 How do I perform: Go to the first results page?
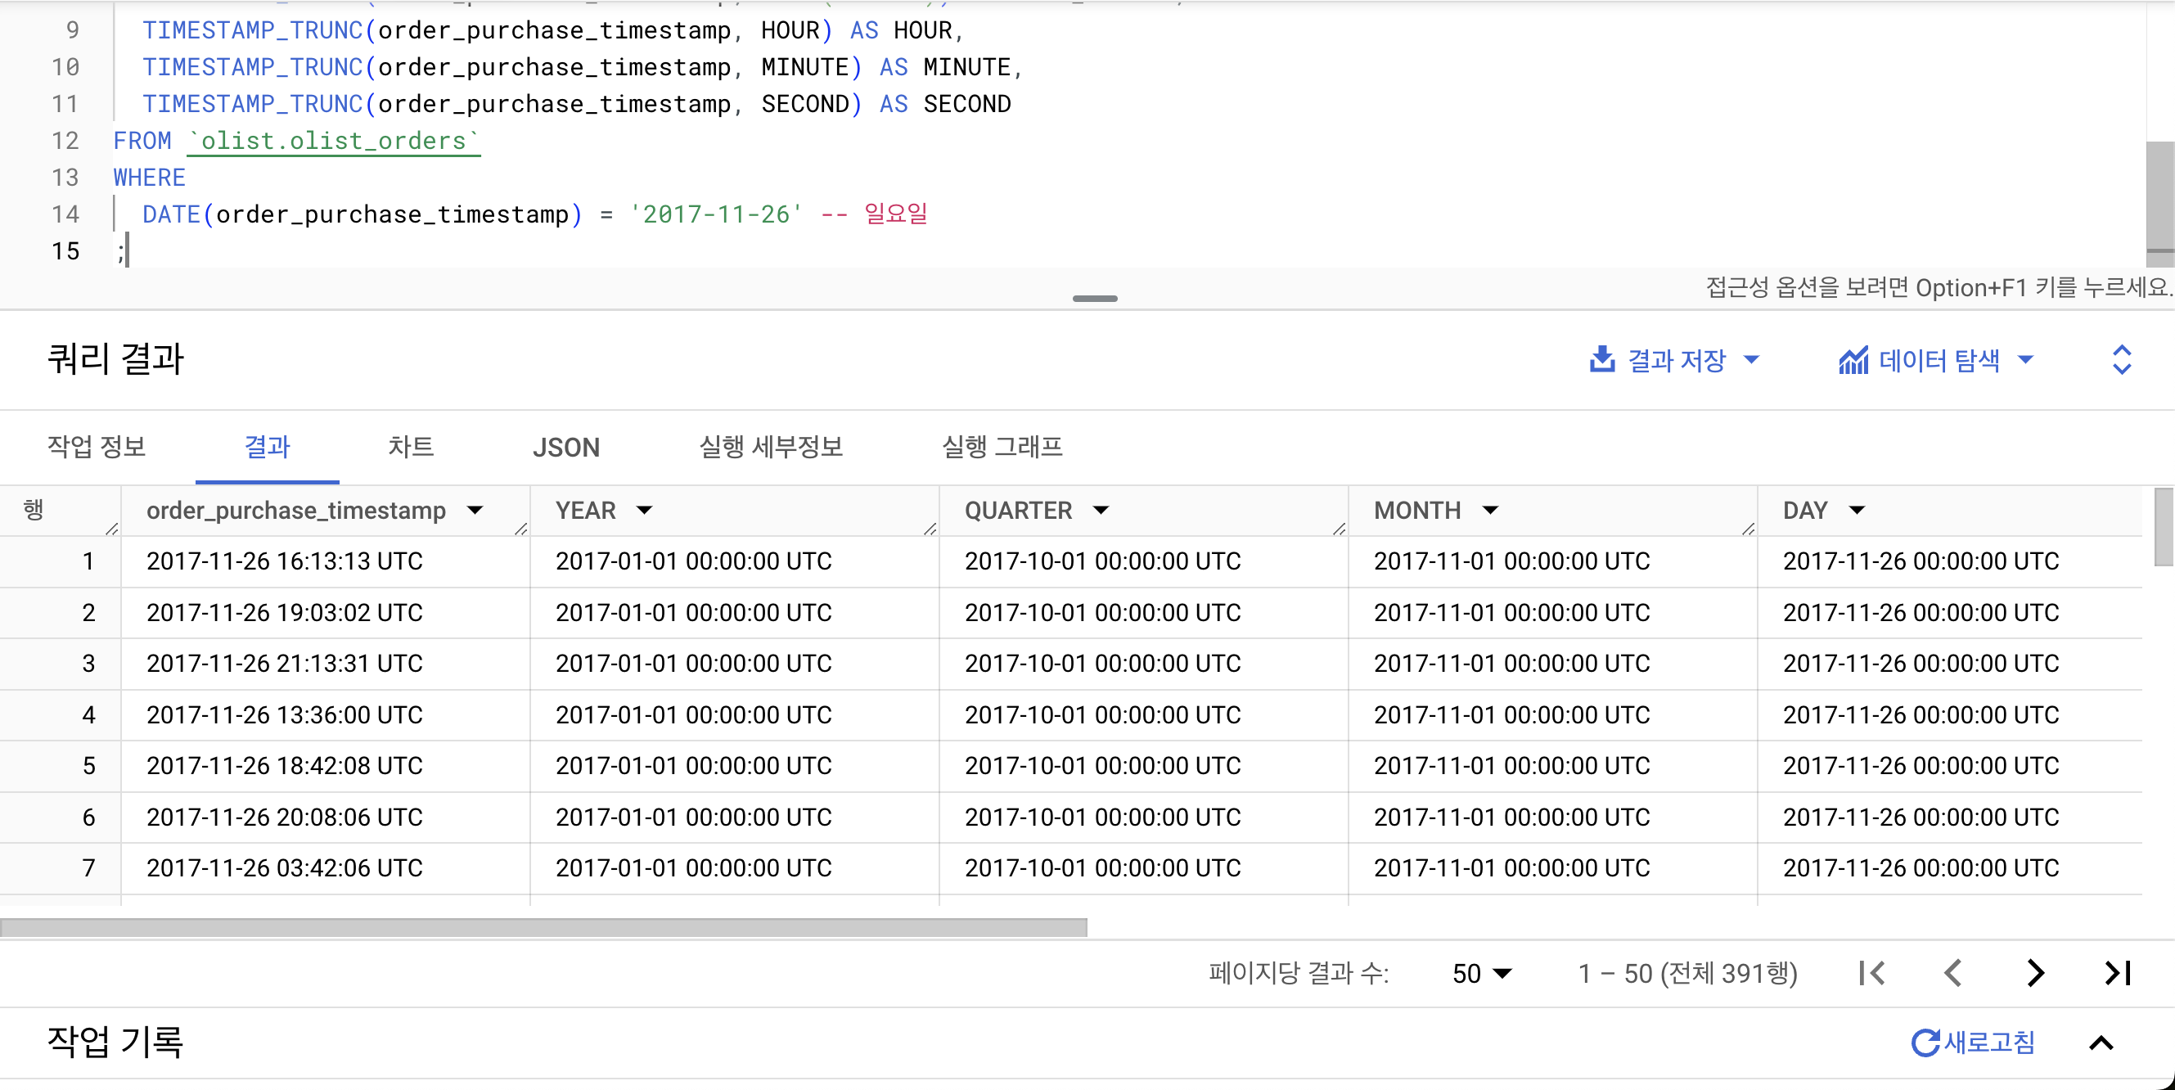tap(1871, 973)
